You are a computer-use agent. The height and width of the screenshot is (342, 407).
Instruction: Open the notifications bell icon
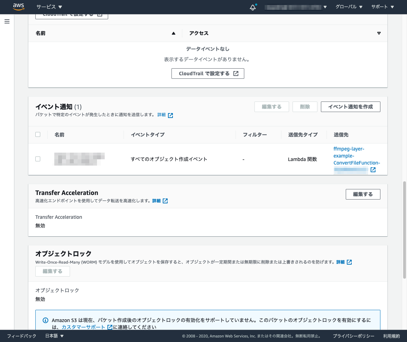pos(253,7)
